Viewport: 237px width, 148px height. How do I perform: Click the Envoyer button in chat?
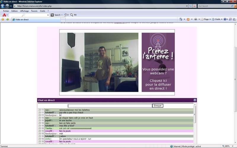pyautogui.click(x=158, y=106)
